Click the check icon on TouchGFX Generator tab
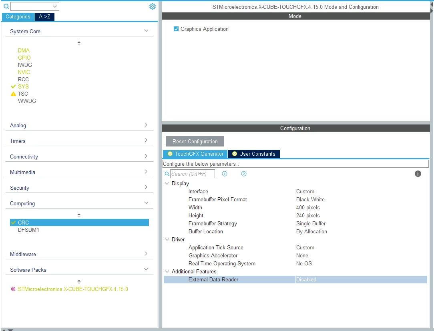 tap(170, 154)
